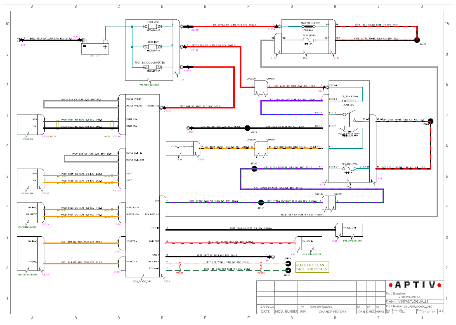Click the 'C117A' connector label
Viewport: 456px width, 325px height.
[x=272, y=29]
